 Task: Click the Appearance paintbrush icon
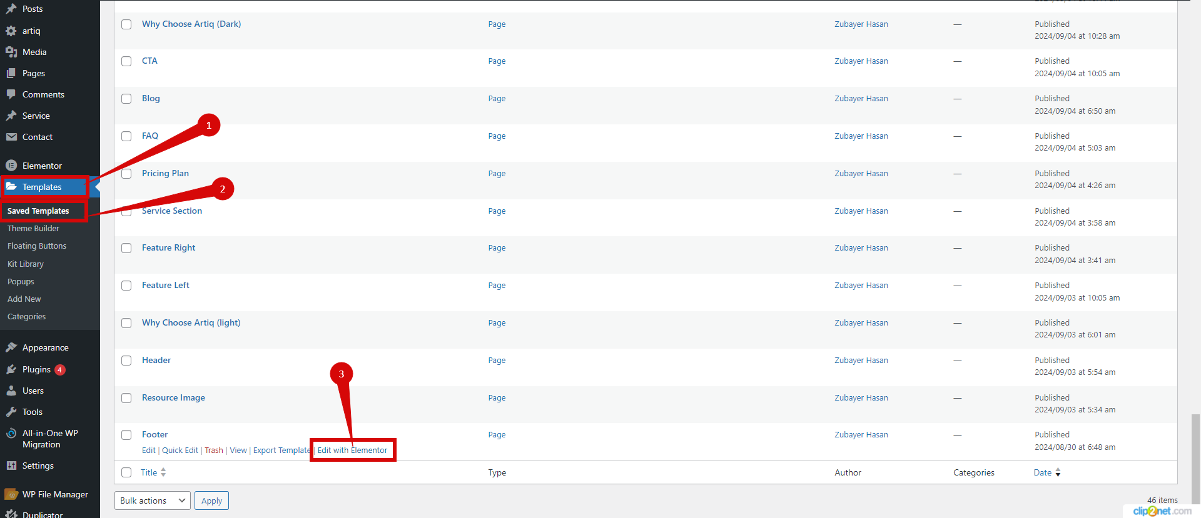click(x=11, y=347)
